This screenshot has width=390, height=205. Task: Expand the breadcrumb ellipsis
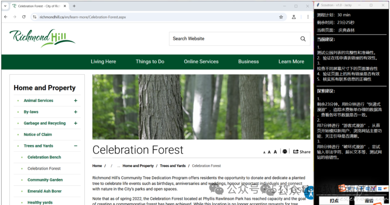[119, 166]
